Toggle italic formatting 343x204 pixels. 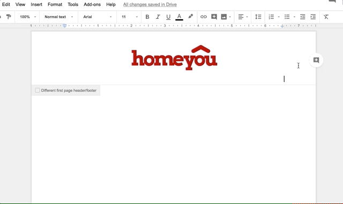(158, 17)
